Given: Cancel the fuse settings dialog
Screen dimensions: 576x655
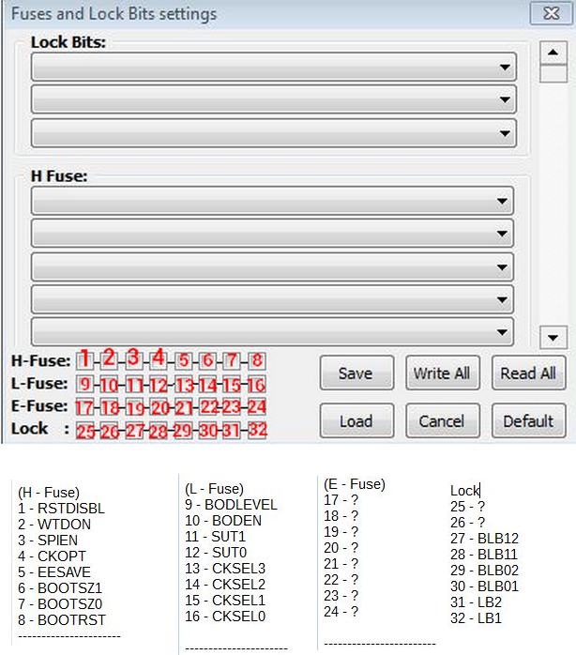Looking at the screenshot, I should pos(443,420).
